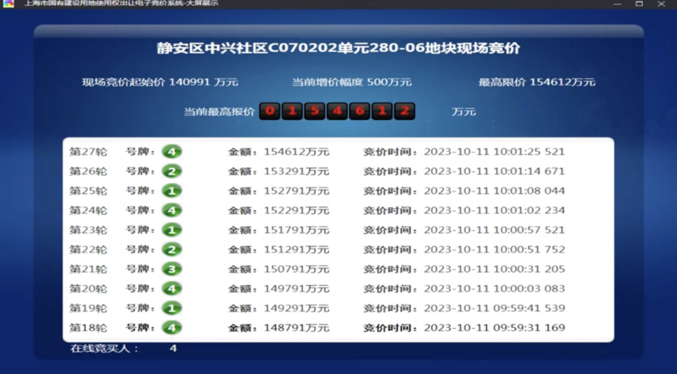Click the window title text in title bar
677x374 pixels.
tap(121, 3)
